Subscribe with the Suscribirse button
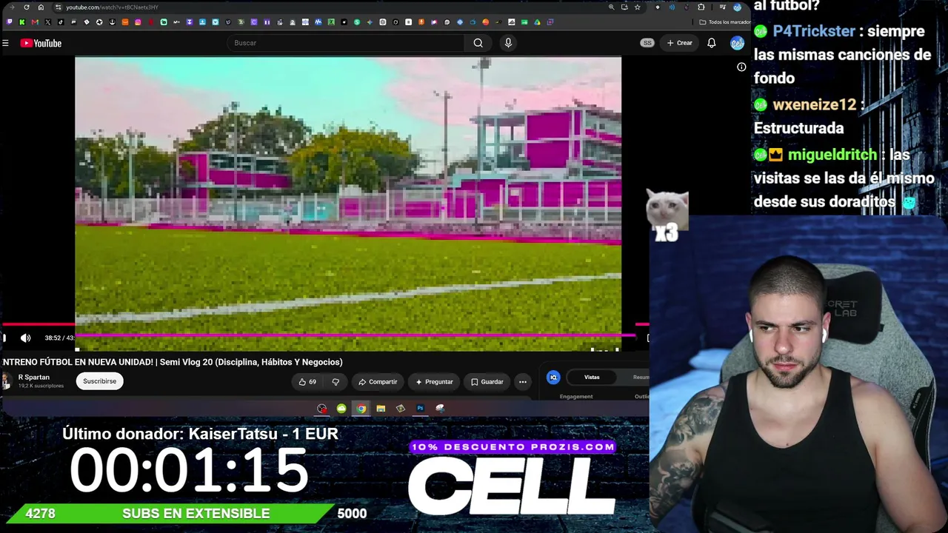 click(x=99, y=381)
